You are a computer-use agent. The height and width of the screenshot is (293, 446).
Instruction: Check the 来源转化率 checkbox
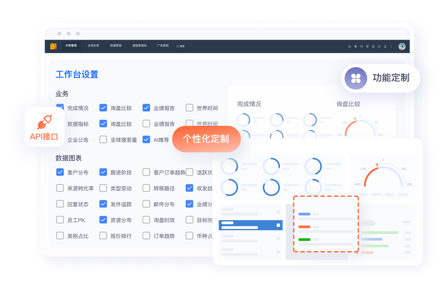pyautogui.click(x=60, y=188)
